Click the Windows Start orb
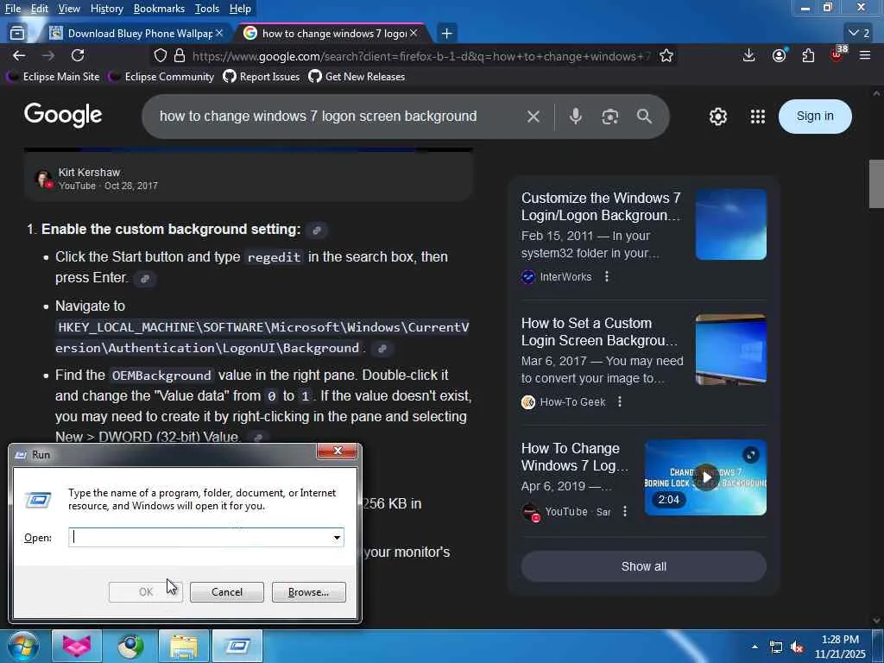 (x=22, y=646)
